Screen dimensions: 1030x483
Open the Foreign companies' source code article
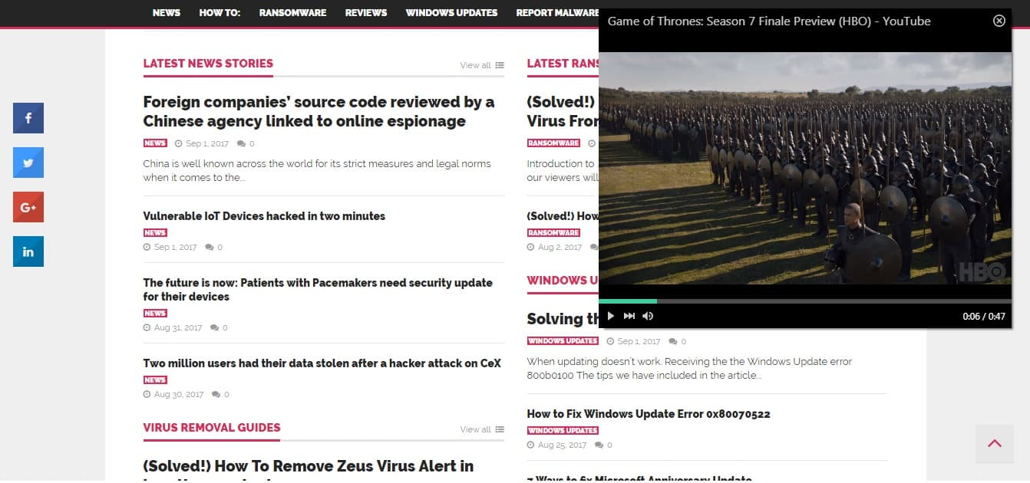pyautogui.click(x=319, y=112)
